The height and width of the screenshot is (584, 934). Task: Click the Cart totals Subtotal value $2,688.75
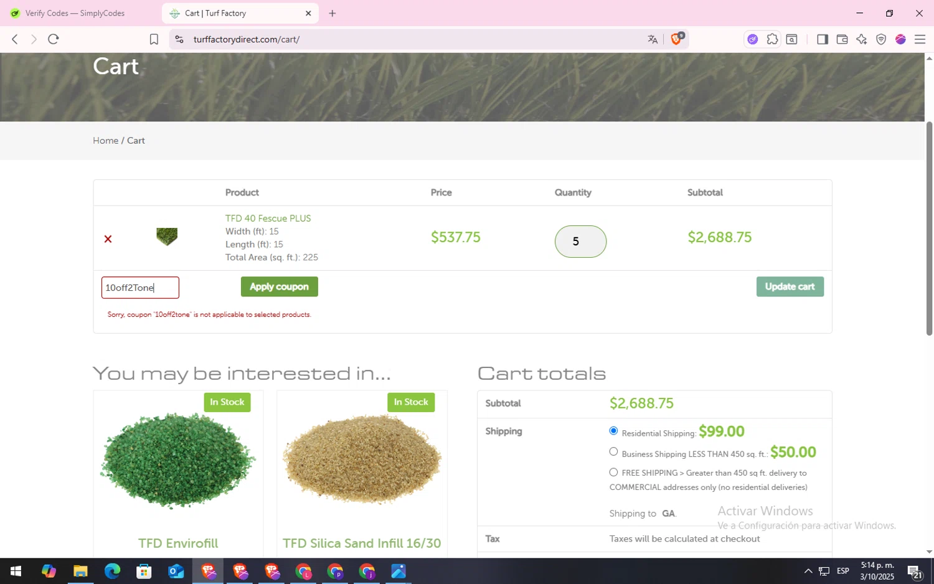point(641,403)
